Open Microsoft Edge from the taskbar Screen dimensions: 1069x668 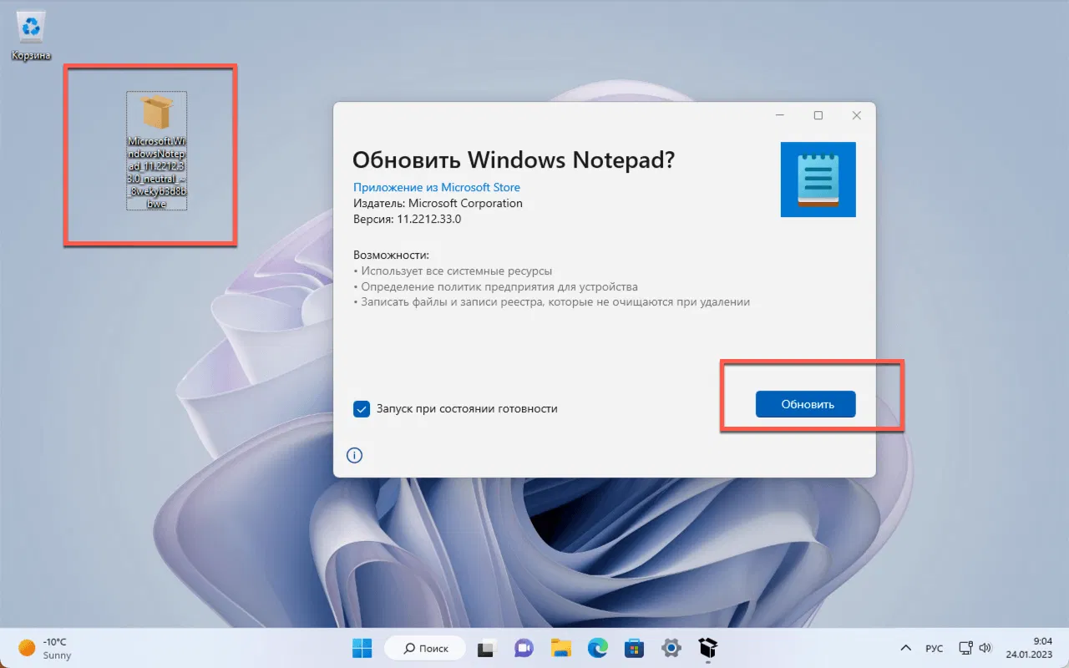click(x=597, y=648)
